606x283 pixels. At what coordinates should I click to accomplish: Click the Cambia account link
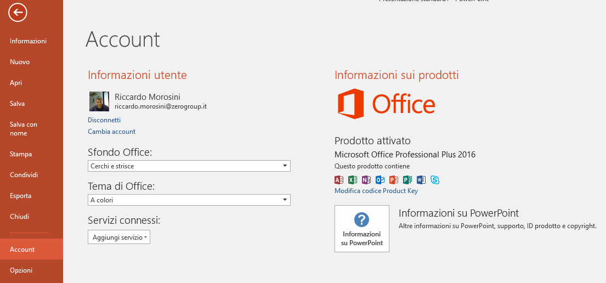click(112, 132)
